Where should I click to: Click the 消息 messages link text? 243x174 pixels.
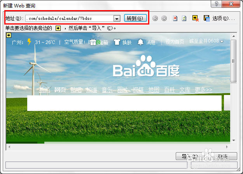pyautogui.click(x=150, y=42)
